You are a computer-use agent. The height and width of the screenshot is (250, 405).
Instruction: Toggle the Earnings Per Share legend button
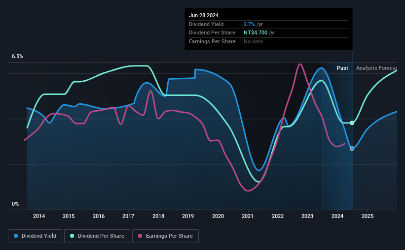pos(165,236)
